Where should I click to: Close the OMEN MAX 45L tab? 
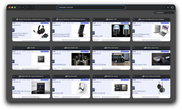point(14,76)
